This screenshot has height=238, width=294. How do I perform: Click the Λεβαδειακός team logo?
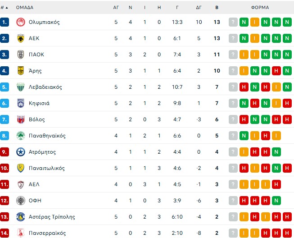(20, 87)
